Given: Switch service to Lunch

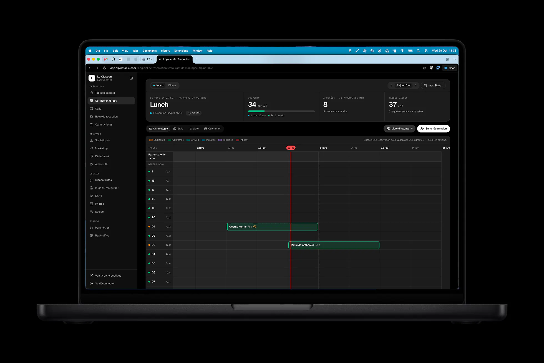Looking at the screenshot, I should tap(158, 86).
